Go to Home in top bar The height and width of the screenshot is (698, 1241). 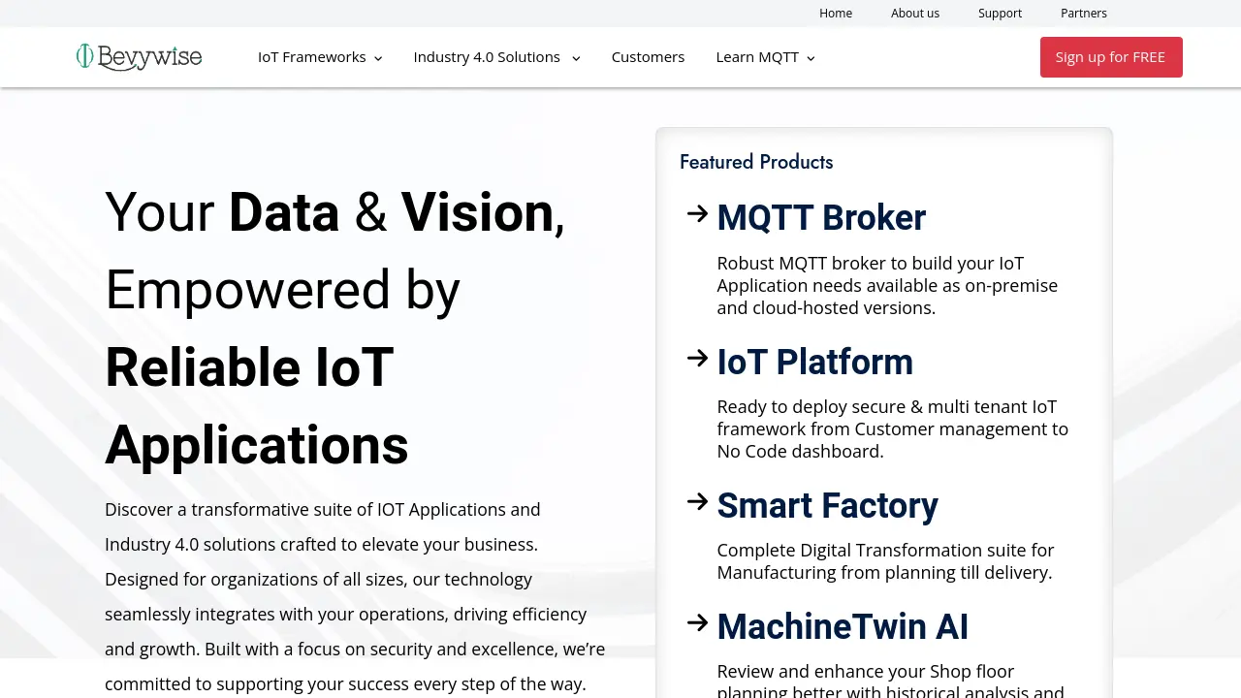point(836,13)
